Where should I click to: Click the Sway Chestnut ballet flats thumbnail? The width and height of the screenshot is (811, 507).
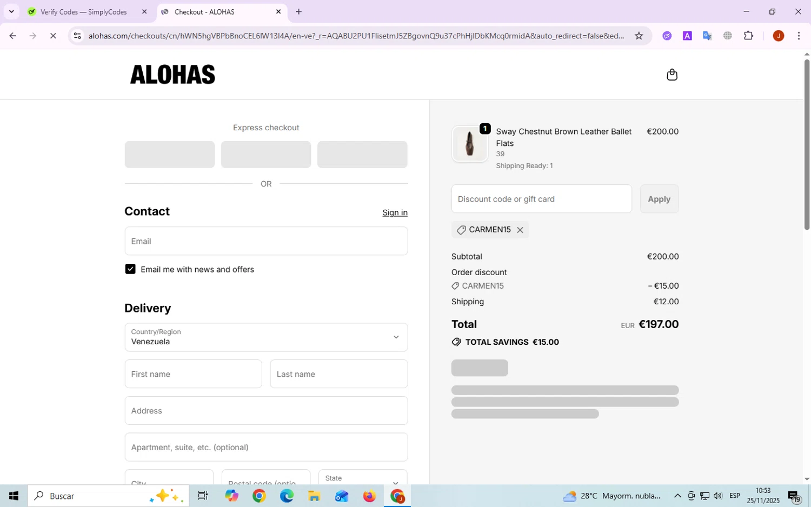point(469,144)
